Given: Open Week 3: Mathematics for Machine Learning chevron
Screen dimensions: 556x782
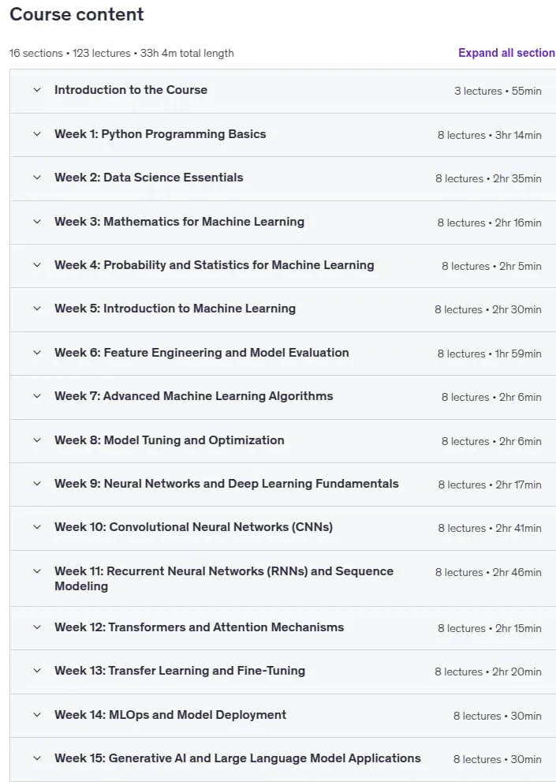Looking at the screenshot, I should 37,222.
